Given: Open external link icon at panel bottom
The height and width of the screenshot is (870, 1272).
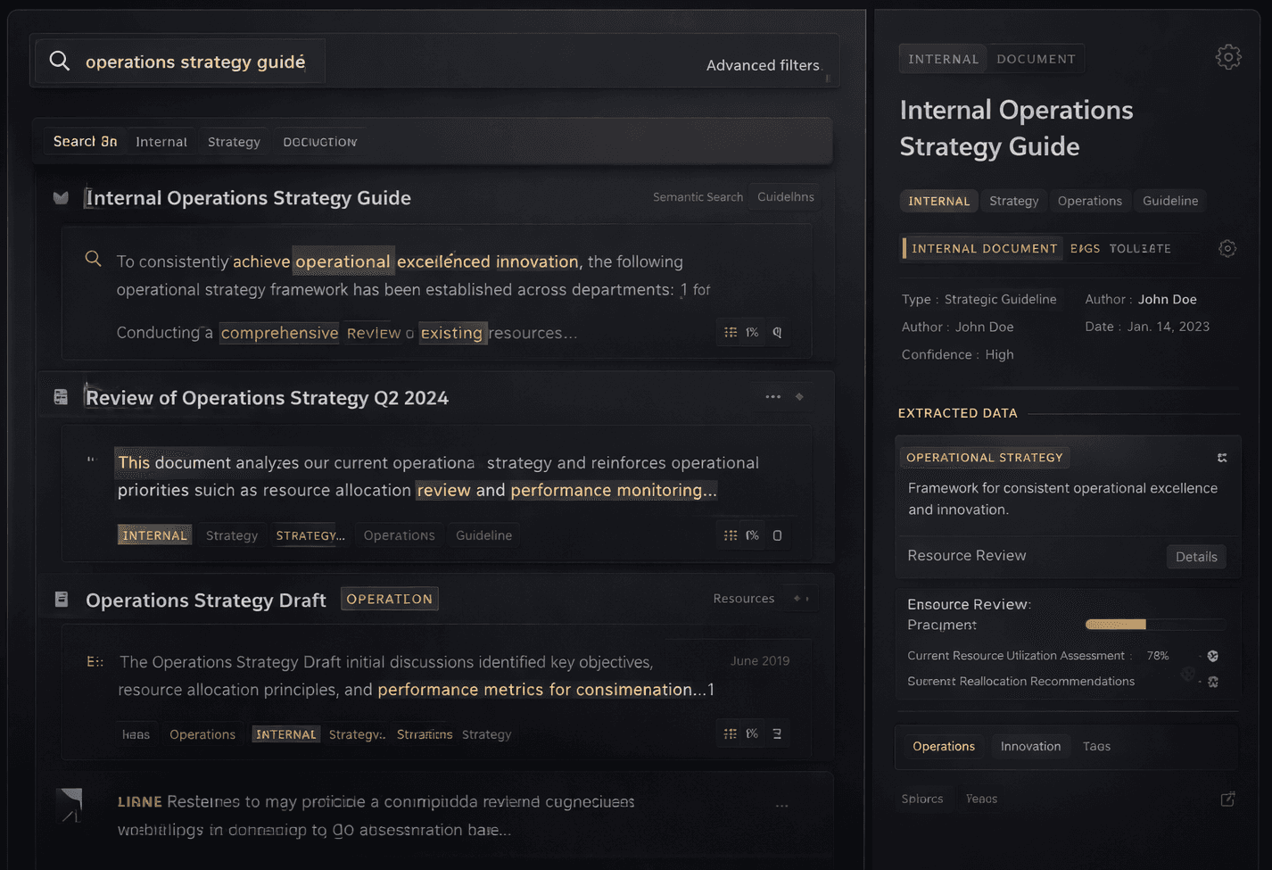Looking at the screenshot, I should point(1227,799).
